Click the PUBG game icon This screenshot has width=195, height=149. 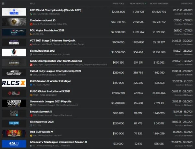31,95
